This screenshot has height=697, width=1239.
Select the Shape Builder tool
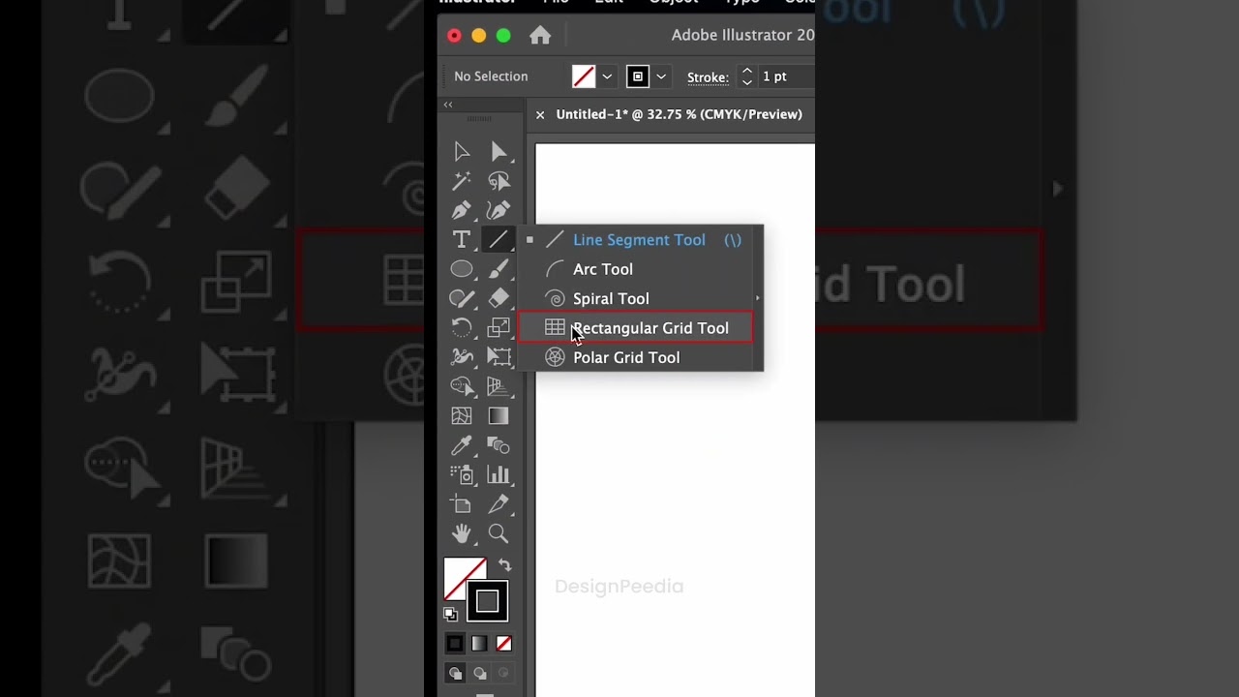pyautogui.click(x=462, y=386)
